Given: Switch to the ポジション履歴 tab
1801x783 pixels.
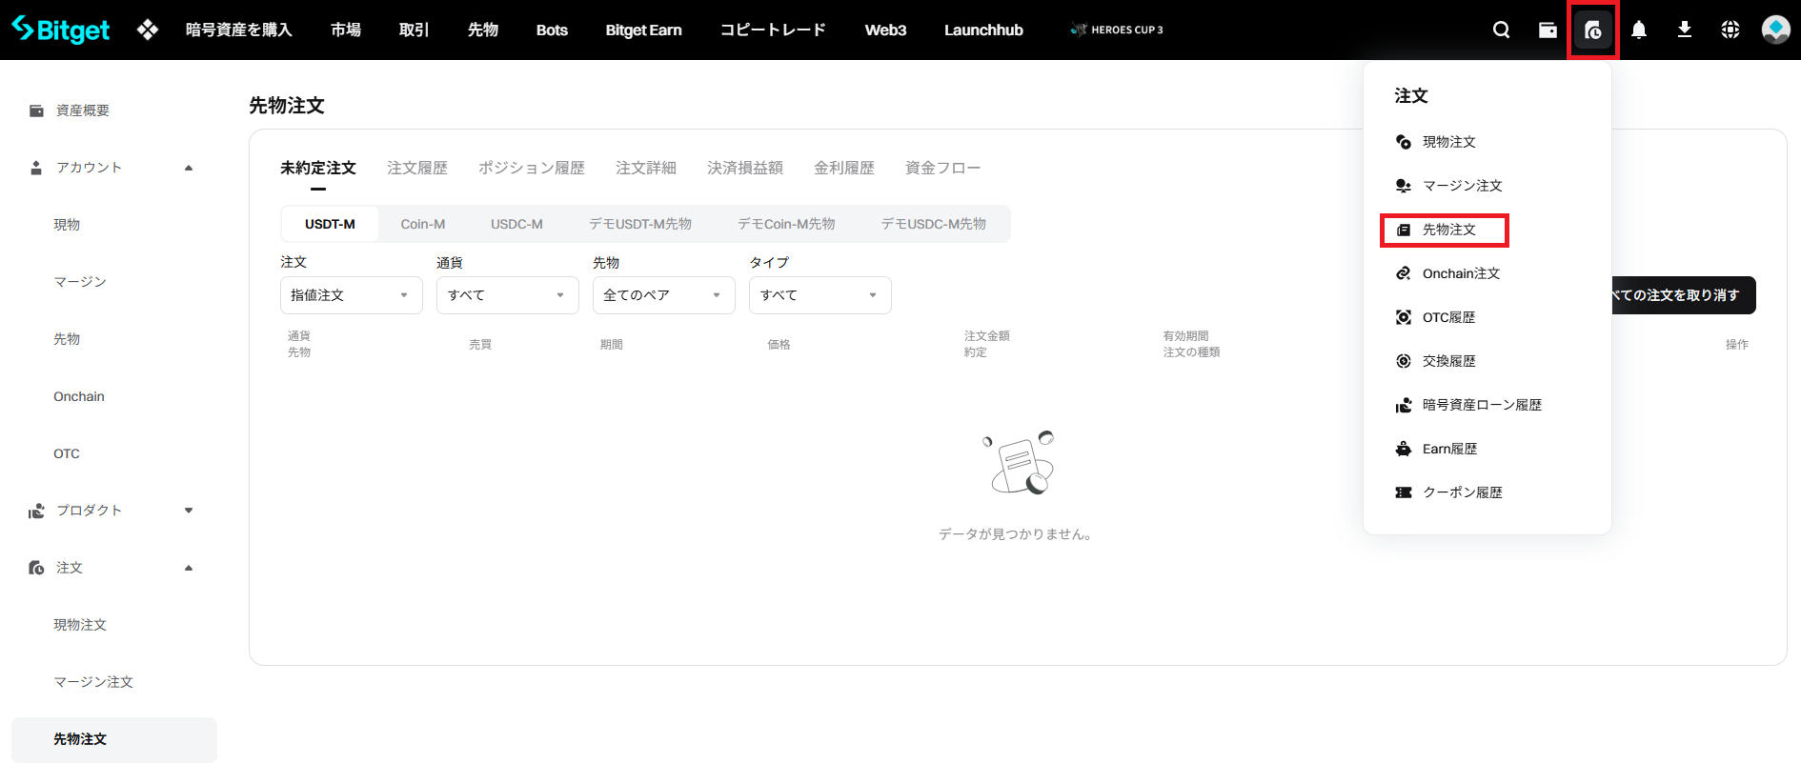Looking at the screenshot, I should (532, 168).
